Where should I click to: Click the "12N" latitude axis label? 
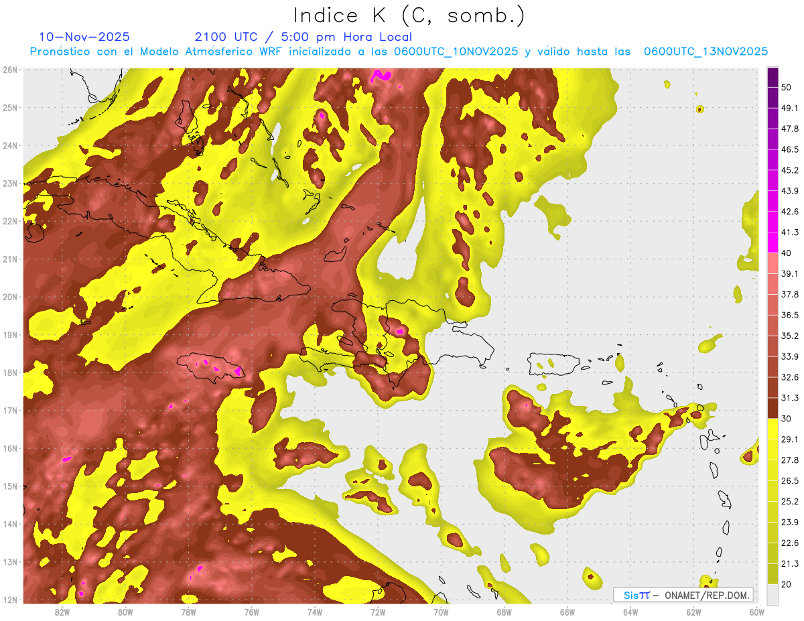point(10,600)
